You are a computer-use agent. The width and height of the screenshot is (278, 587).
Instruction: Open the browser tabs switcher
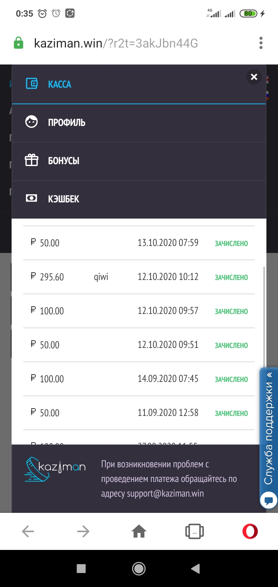pos(194,532)
